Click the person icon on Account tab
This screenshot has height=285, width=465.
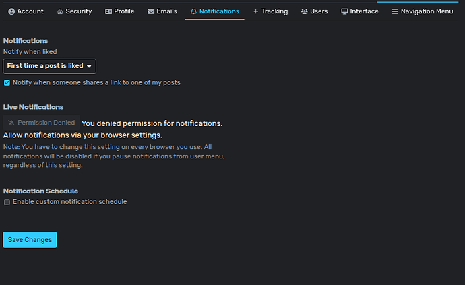coord(11,11)
